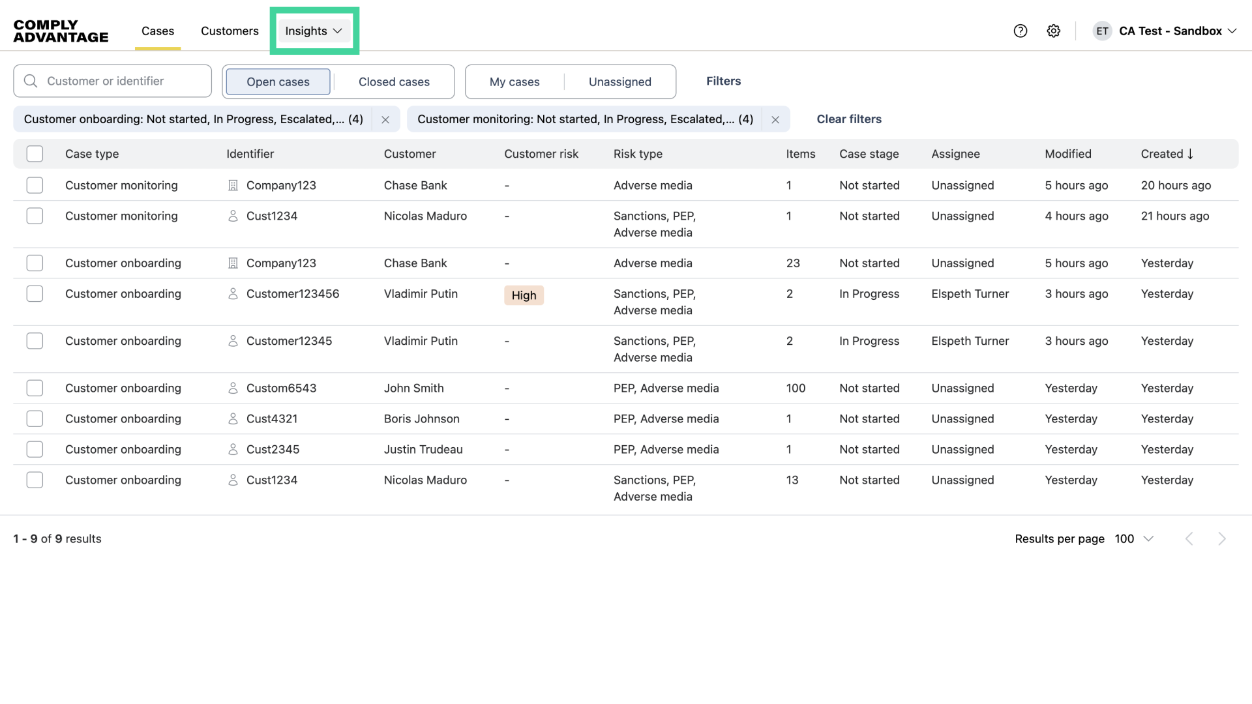The height and width of the screenshot is (704, 1252).
Task: Click the Clear filters link
Action: pyautogui.click(x=849, y=119)
